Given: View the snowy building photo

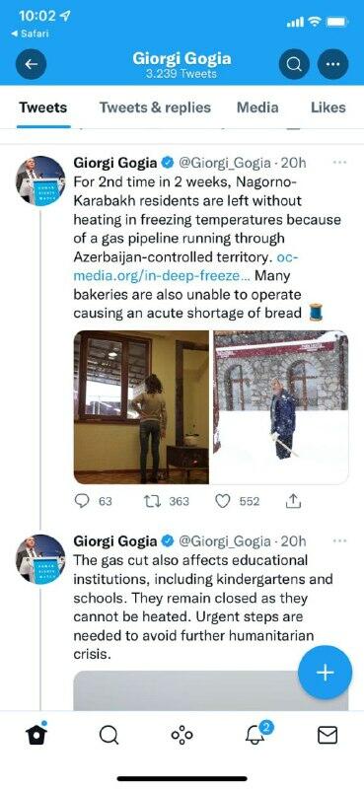Looking at the screenshot, I should pyautogui.click(x=281, y=407).
